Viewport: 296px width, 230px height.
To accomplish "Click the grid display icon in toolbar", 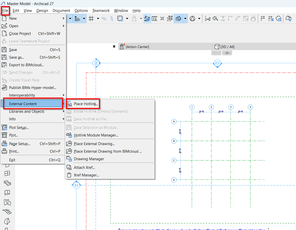I will coord(91,18).
